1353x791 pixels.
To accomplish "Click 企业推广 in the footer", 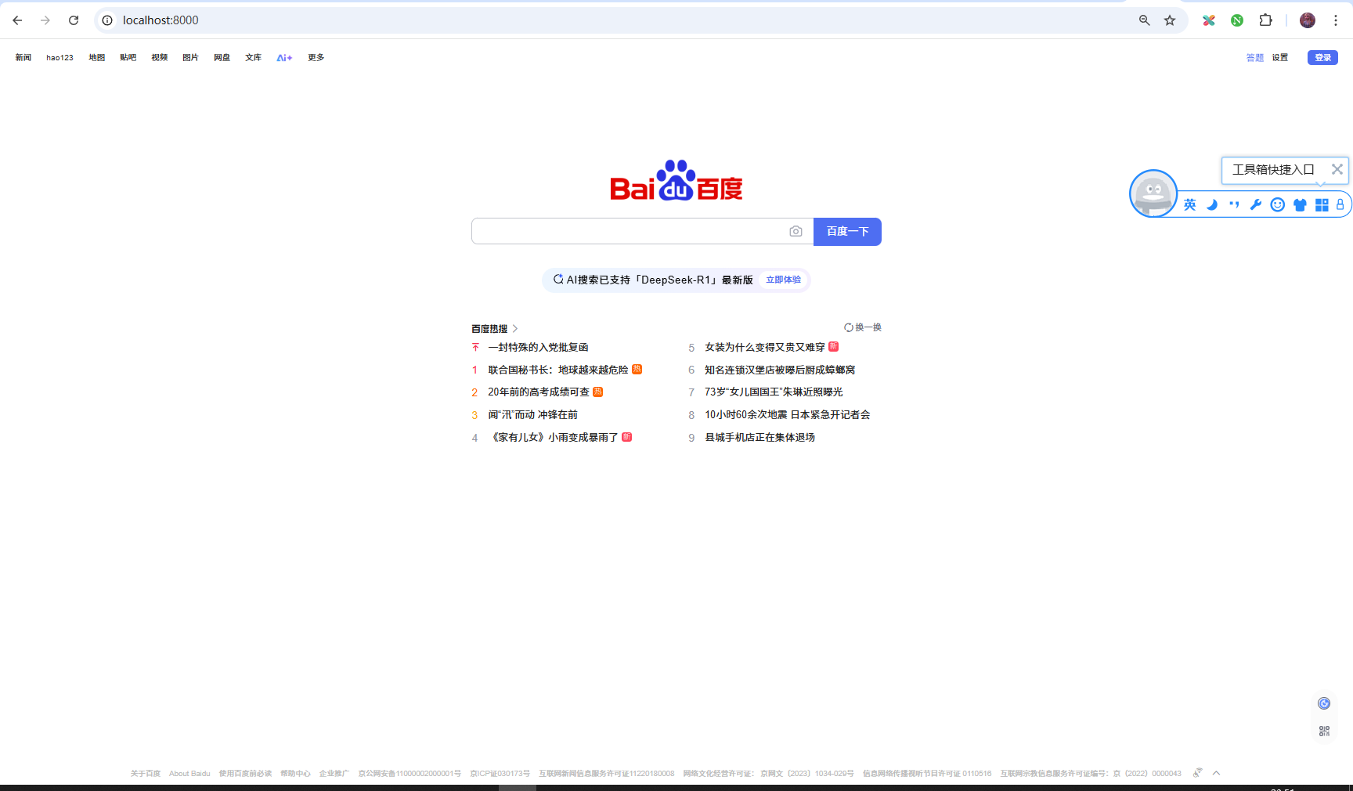I will click(x=334, y=774).
